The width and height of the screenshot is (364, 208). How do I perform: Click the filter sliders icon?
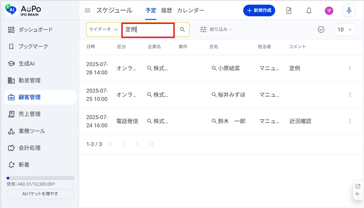203,29
